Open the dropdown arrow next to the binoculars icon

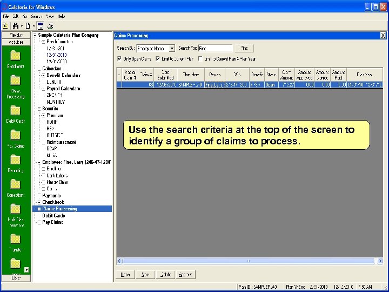[22, 26]
